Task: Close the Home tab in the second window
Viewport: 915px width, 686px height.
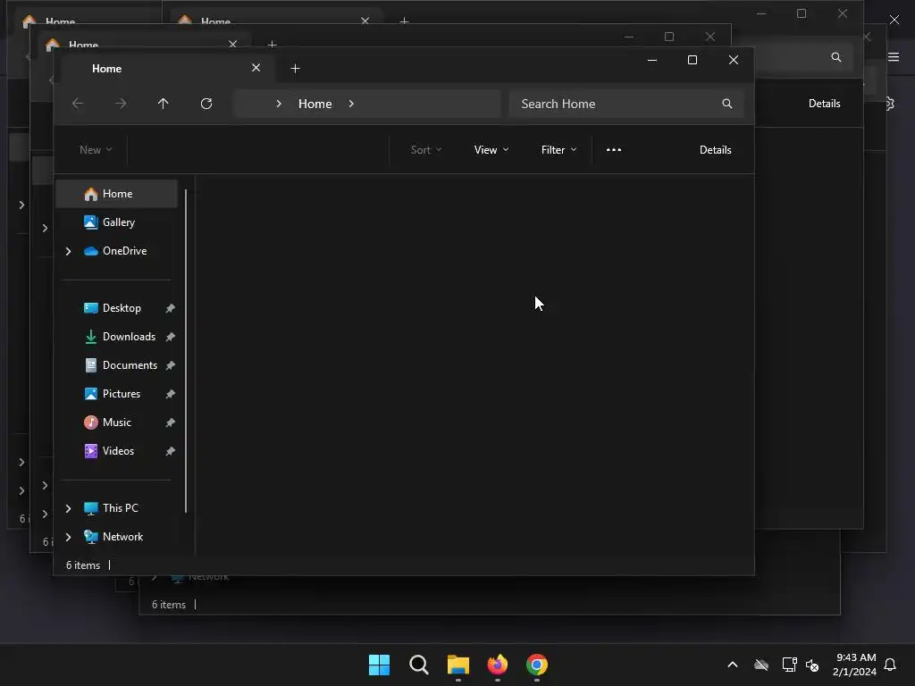Action: click(x=233, y=44)
